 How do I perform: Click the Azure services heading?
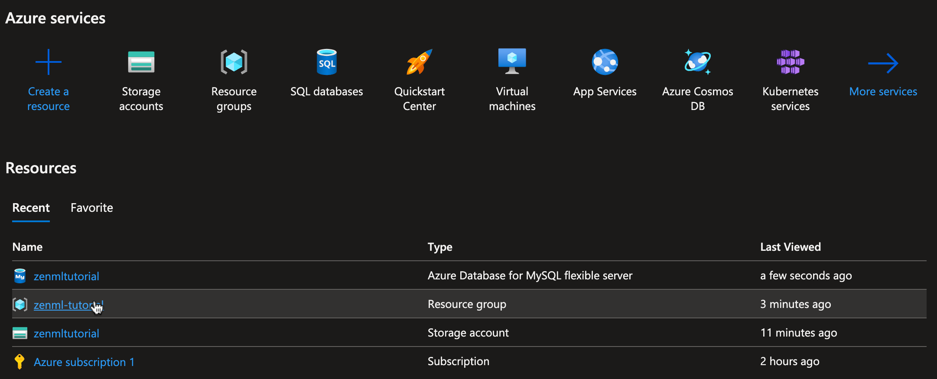[x=55, y=18]
